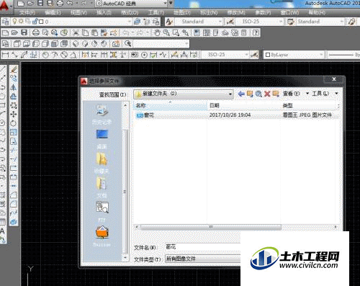Click the 文件名 input field
Viewport: 360px width, 286px height.
pyautogui.click(x=203, y=247)
